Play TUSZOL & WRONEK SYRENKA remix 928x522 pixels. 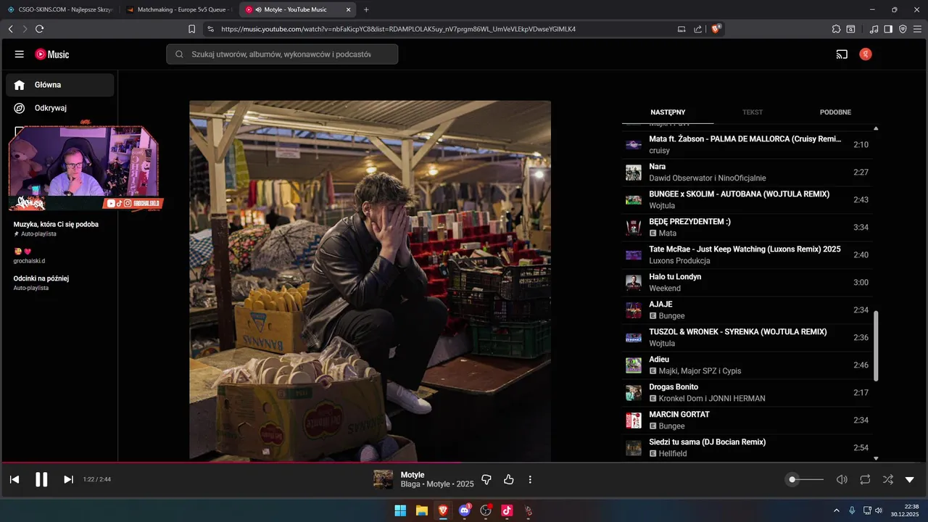click(x=747, y=337)
